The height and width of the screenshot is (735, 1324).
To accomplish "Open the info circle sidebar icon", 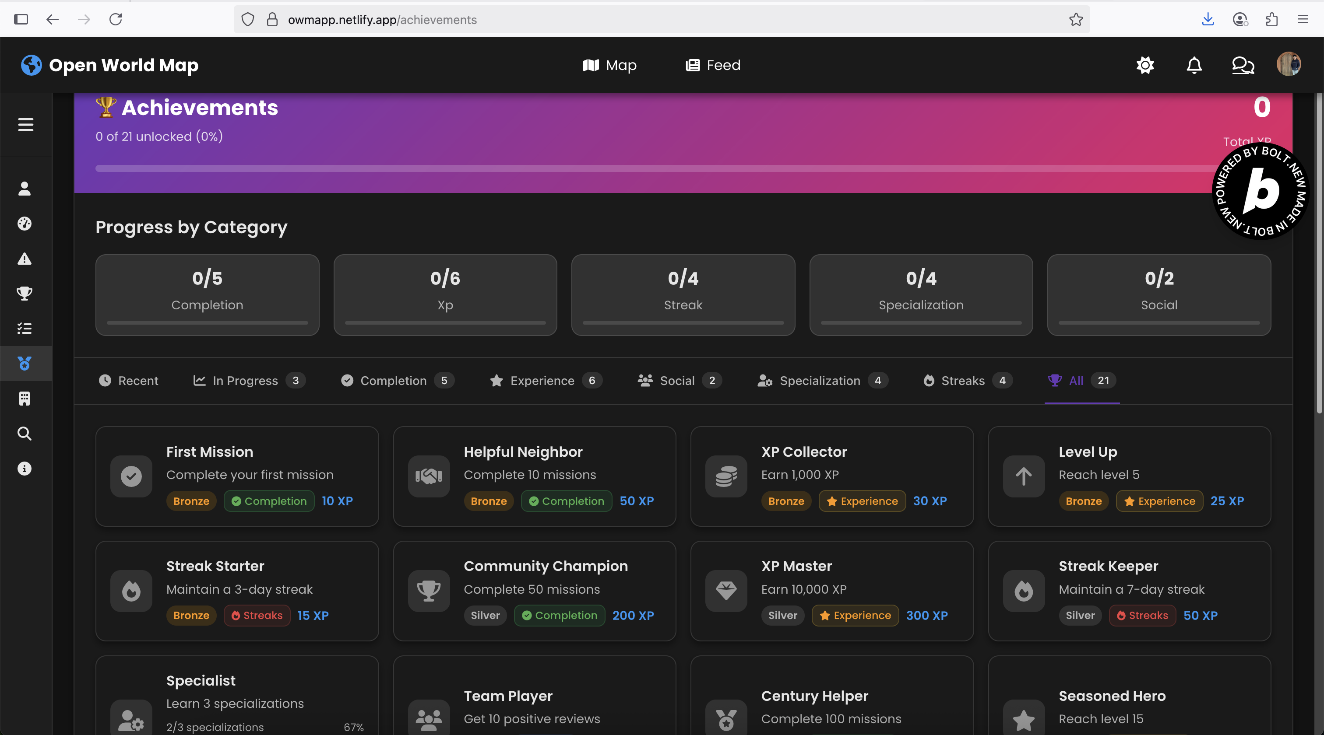I will pyautogui.click(x=25, y=469).
